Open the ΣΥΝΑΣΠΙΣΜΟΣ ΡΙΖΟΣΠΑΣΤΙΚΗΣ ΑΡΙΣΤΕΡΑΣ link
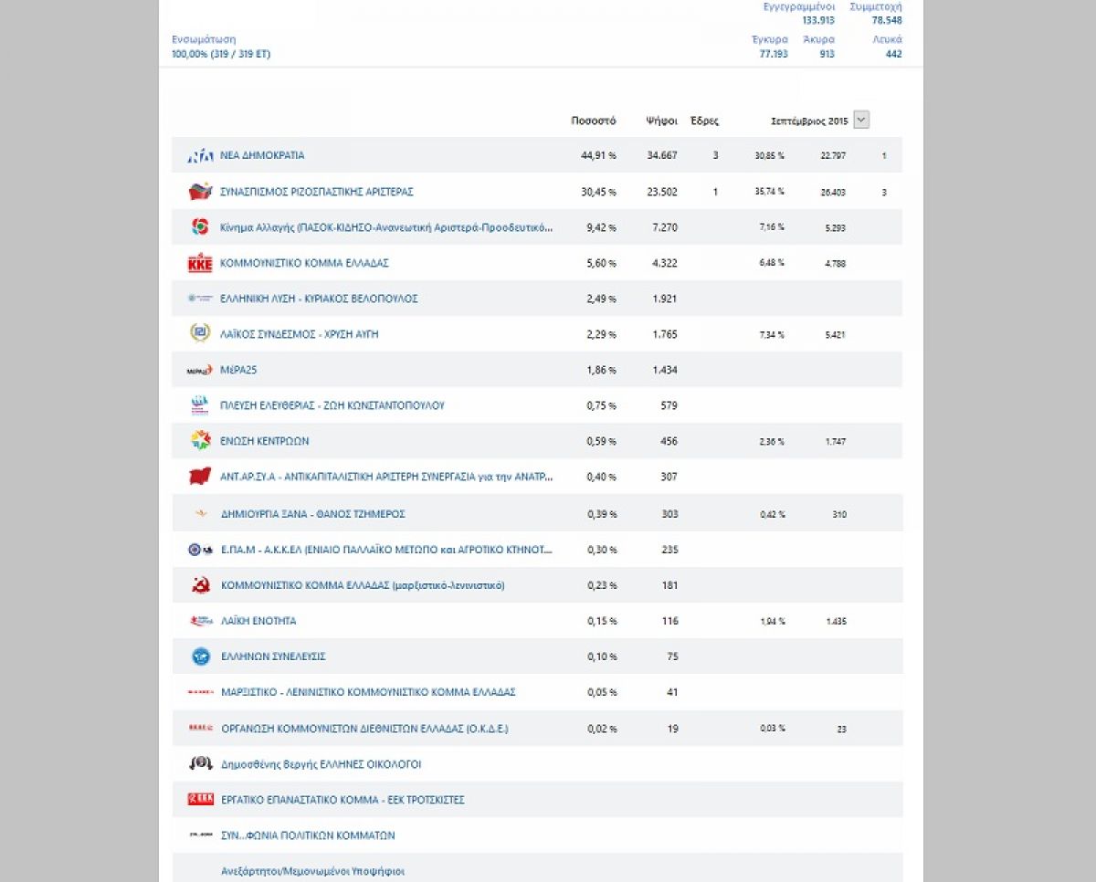This screenshot has width=1096, height=882. pos(317,192)
